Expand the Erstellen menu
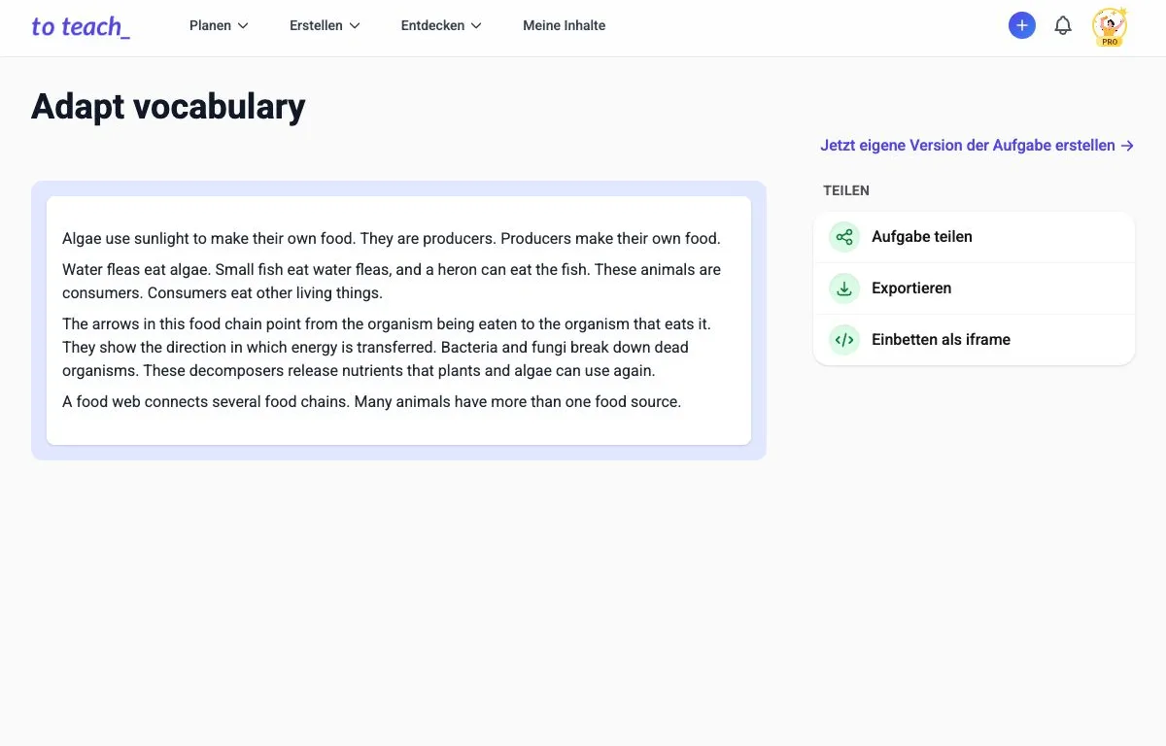The width and height of the screenshot is (1166, 746). pos(325,25)
